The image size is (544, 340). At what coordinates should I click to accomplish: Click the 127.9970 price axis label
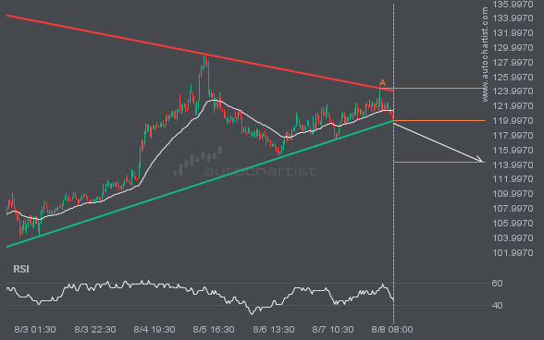[x=513, y=63]
